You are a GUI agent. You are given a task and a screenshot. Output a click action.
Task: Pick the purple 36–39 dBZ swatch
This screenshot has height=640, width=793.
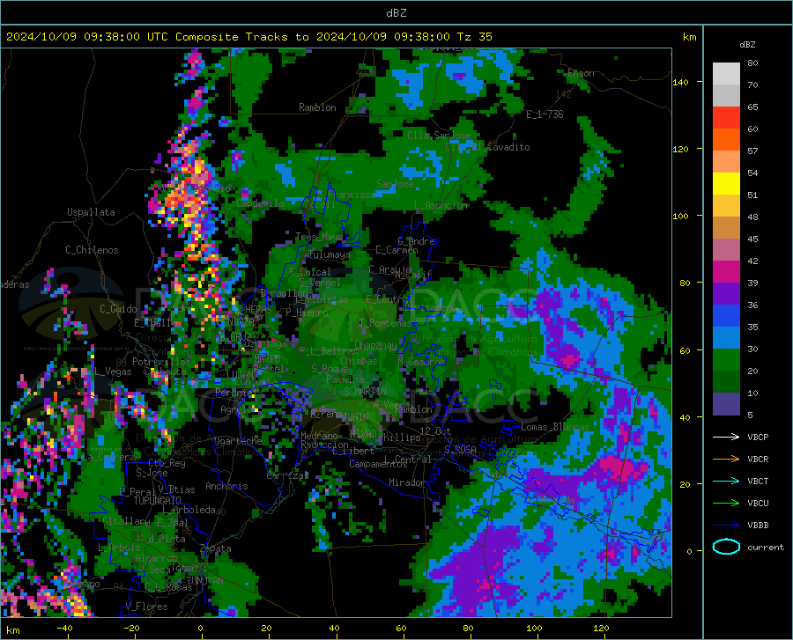click(x=726, y=294)
